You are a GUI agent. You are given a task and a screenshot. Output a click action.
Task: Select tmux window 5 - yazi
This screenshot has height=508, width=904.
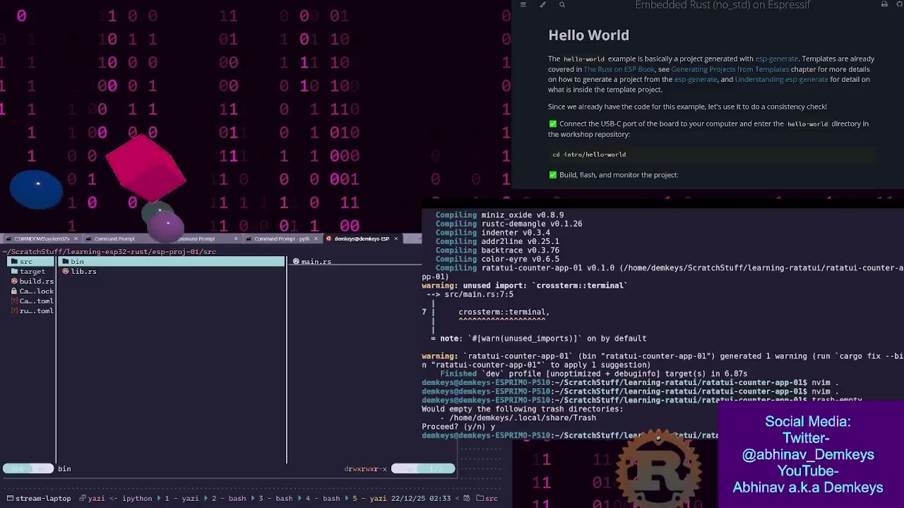[x=369, y=499]
